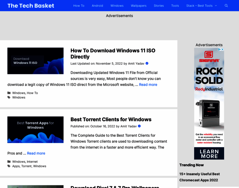Open the Download Pixel 7 Wallpapers article title
The image size is (239, 188).
[114, 187]
